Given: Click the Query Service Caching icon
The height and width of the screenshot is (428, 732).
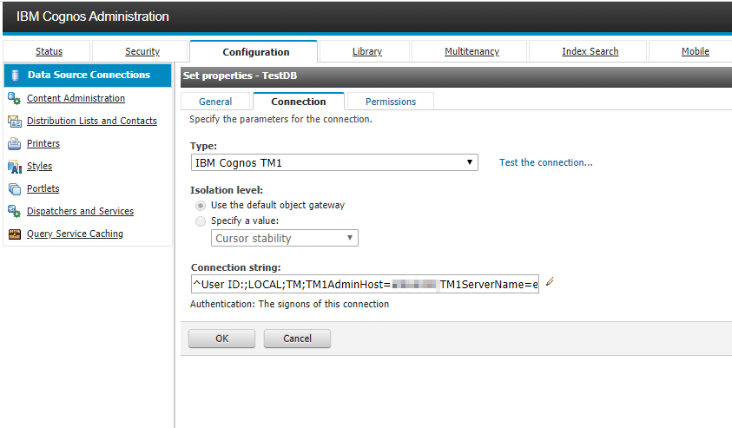Looking at the screenshot, I should tap(15, 234).
